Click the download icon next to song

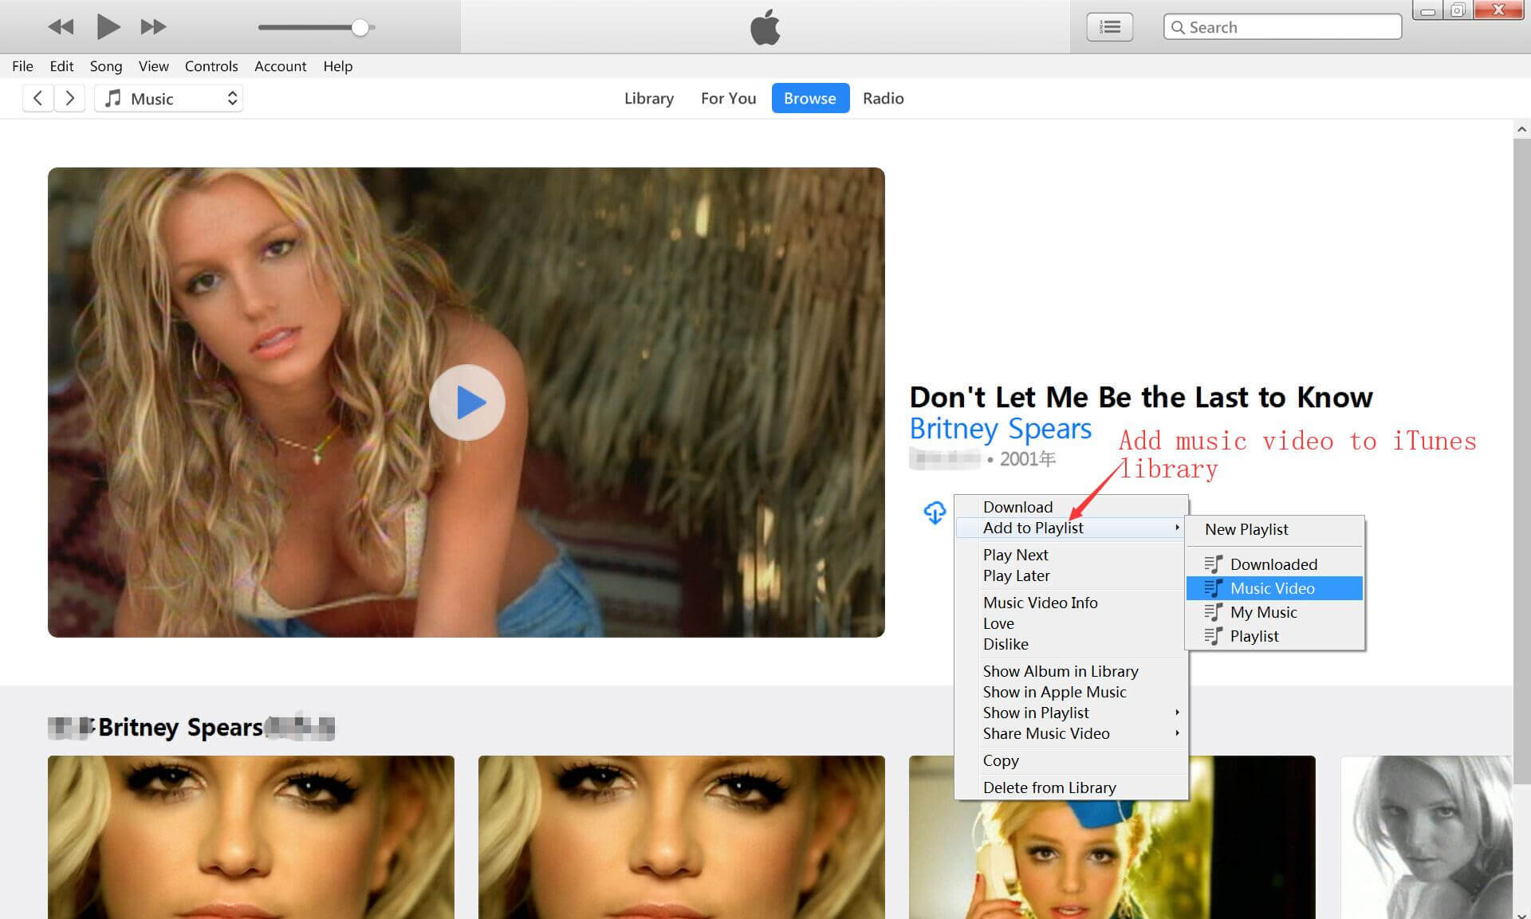[934, 513]
